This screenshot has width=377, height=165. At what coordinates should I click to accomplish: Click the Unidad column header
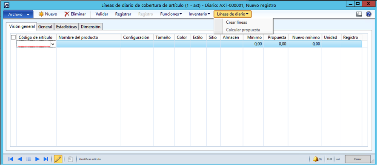(331, 37)
